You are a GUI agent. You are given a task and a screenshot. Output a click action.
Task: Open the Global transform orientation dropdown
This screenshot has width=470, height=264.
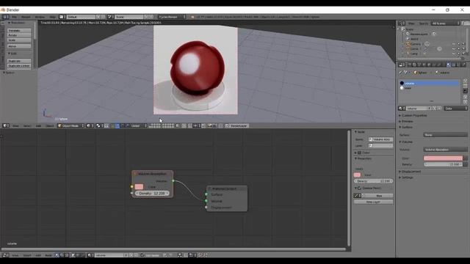pyautogui.click(x=139, y=125)
